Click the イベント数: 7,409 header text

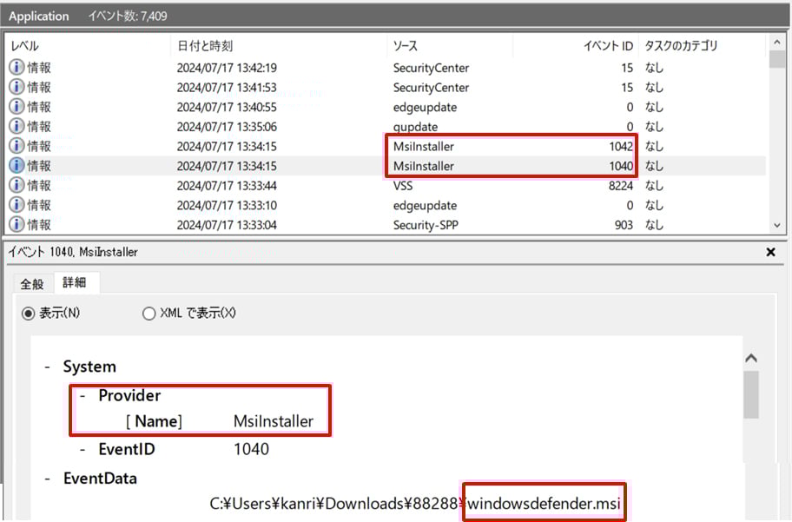tap(128, 17)
